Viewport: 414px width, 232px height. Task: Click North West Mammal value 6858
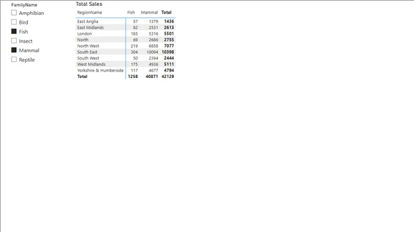153,46
